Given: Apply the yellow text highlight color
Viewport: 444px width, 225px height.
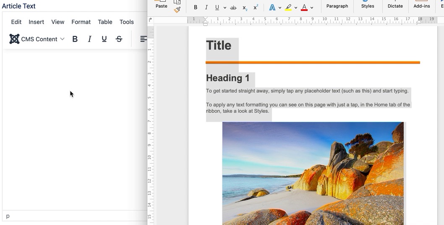Looking at the screenshot, I should tap(288, 8).
